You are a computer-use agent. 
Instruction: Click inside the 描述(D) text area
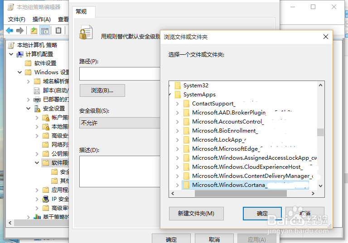pyautogui.click(x=120, y=172)
